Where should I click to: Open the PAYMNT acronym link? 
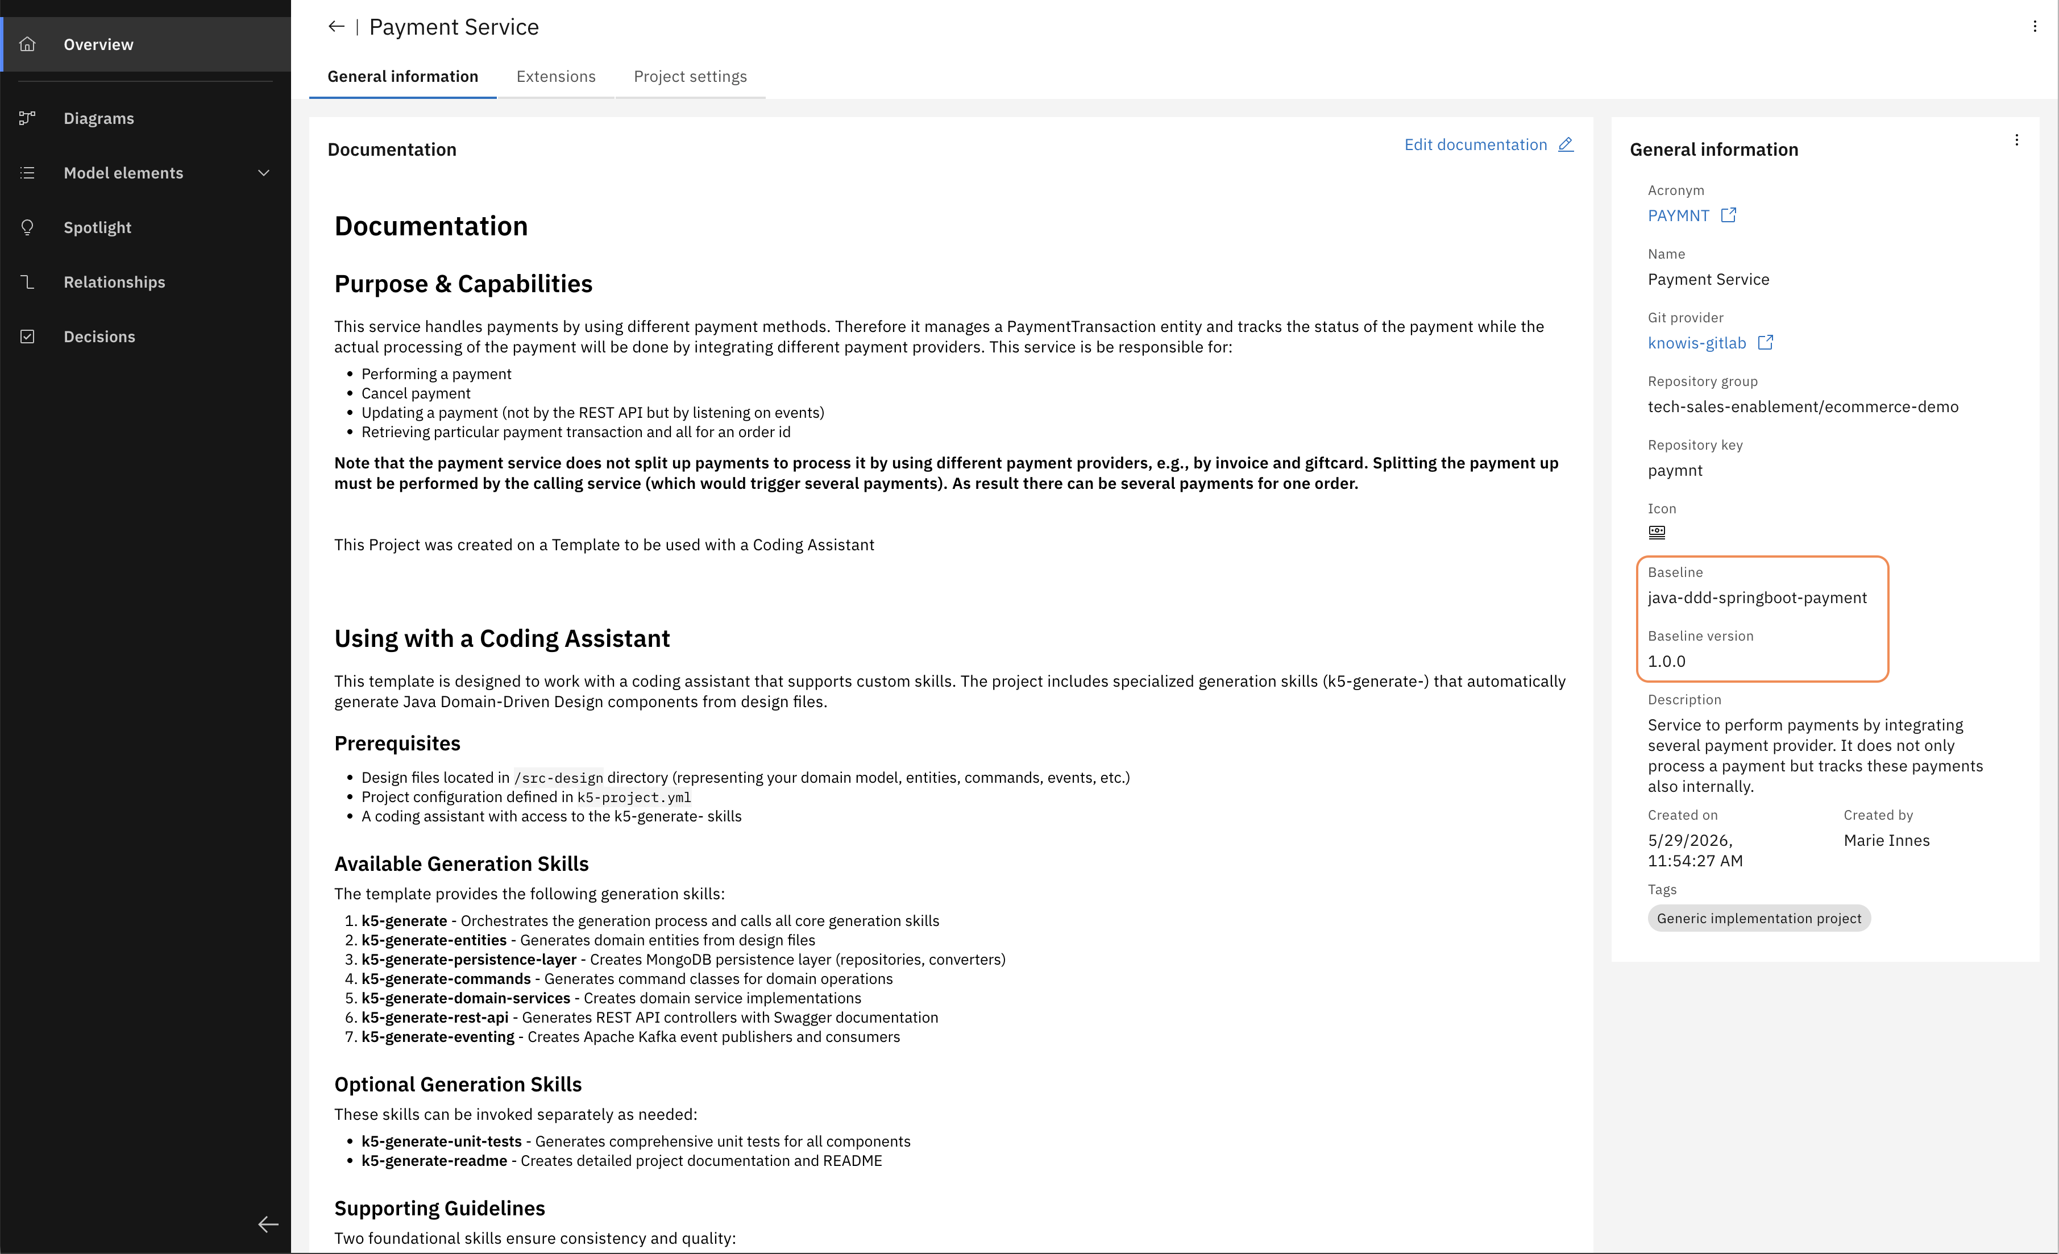coord(1678,215)
